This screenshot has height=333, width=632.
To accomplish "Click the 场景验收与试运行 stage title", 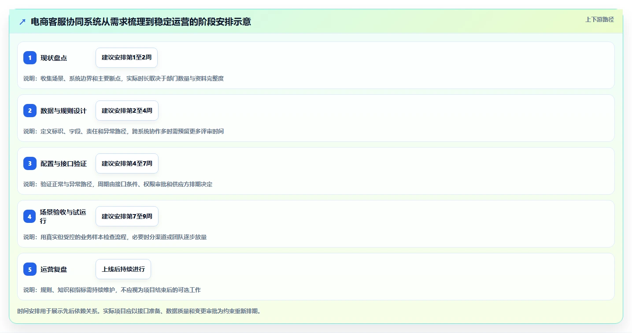I will [x=63, y=216].
